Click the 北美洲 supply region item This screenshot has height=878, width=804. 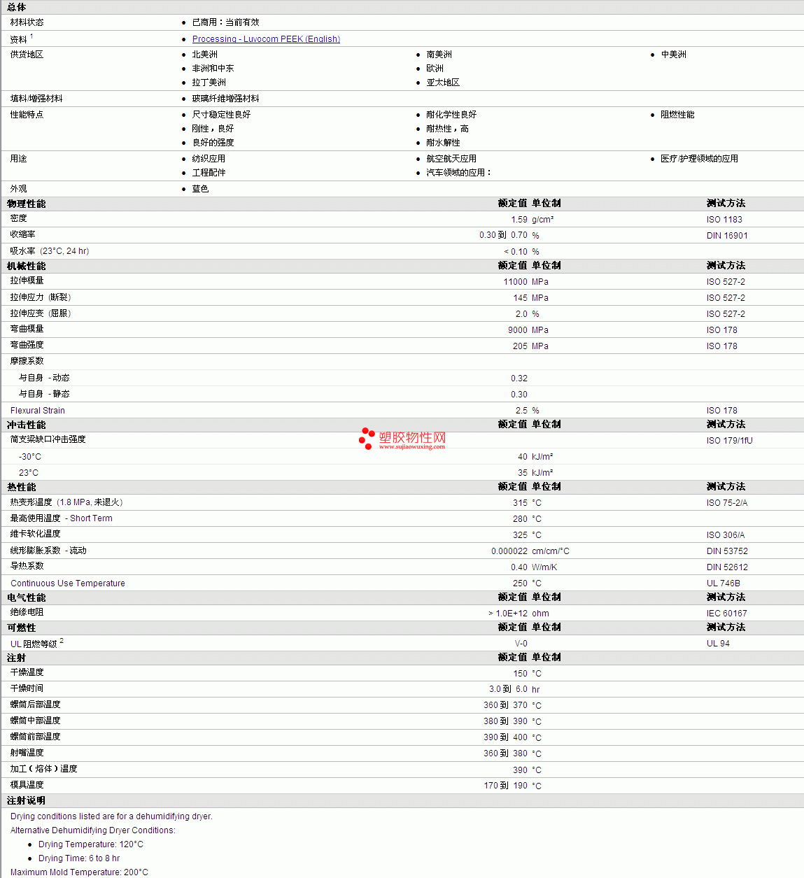point(205,55)
